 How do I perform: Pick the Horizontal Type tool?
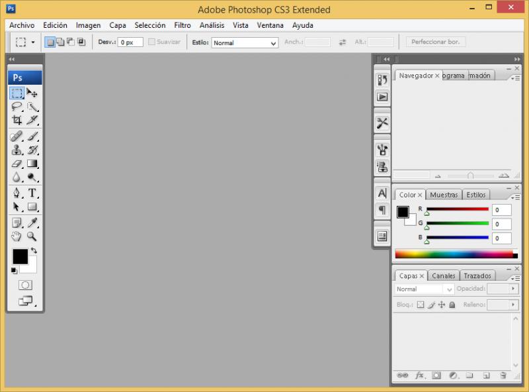pyautogui.click(x=32, y=193)
